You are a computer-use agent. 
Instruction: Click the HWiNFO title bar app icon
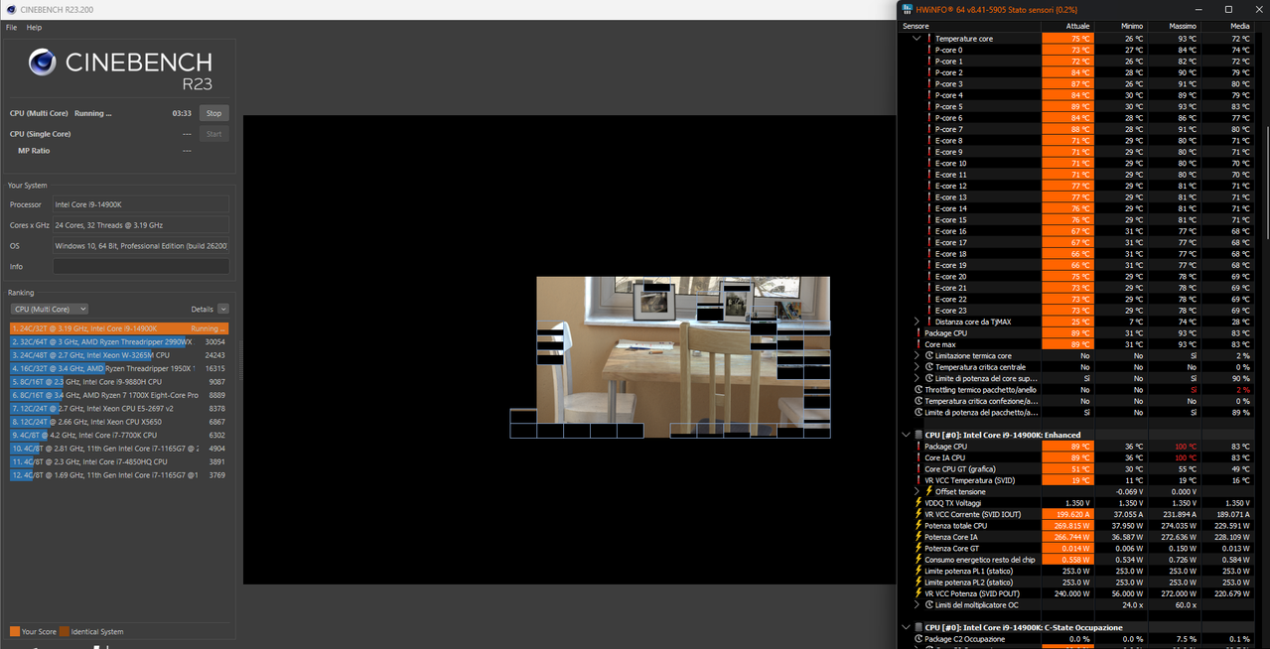point(908,9)
